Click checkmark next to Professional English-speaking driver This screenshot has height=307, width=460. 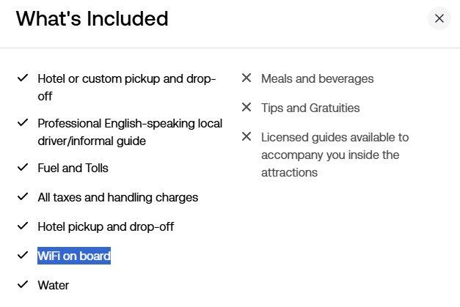pyautogui.click(x=23, y=123)
